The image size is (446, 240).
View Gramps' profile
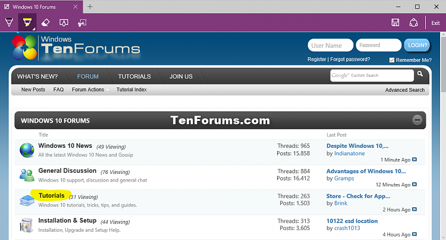(x=344, y=179)
